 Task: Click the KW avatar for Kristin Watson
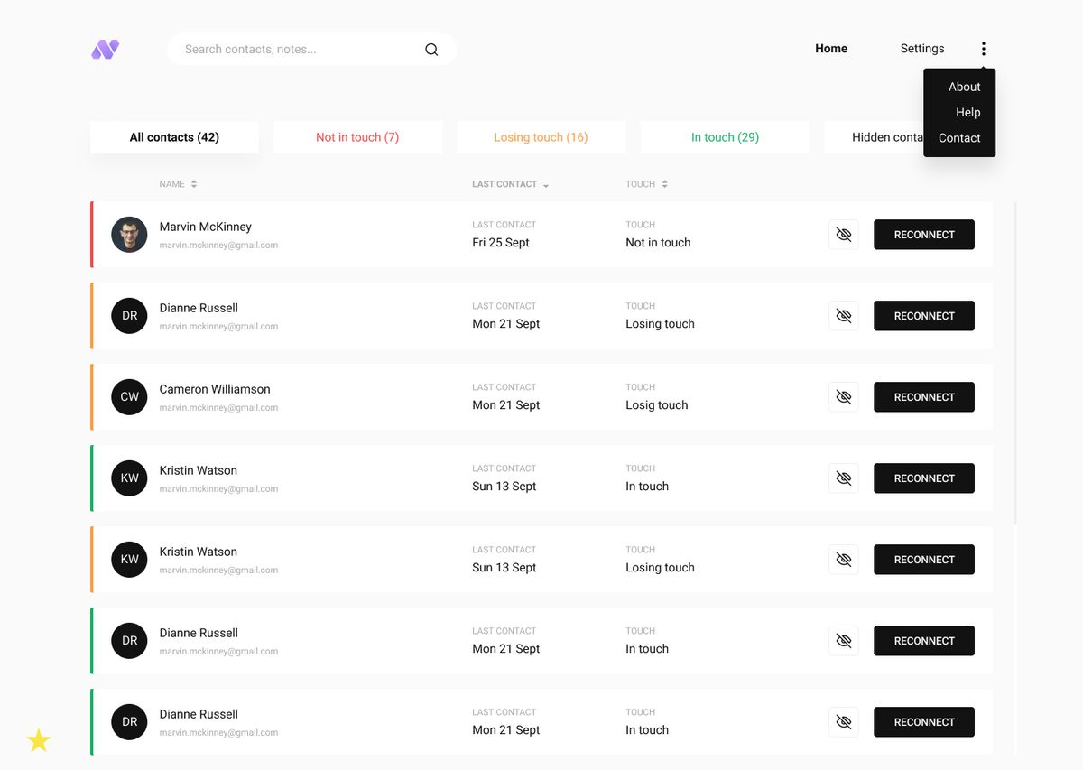(x=129, y=478)
